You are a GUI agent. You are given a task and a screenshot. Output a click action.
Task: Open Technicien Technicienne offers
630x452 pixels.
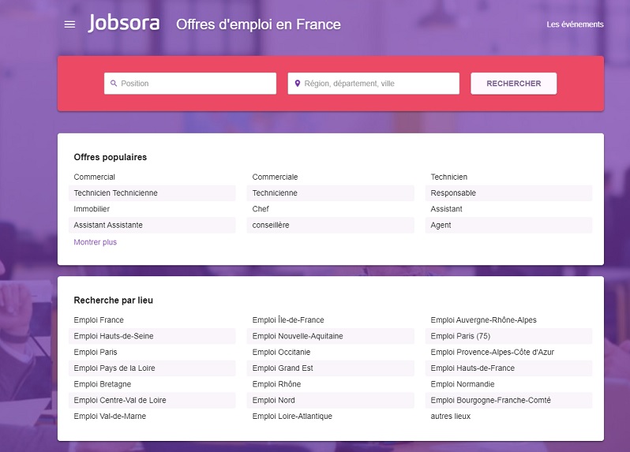[x=116, y=193]
